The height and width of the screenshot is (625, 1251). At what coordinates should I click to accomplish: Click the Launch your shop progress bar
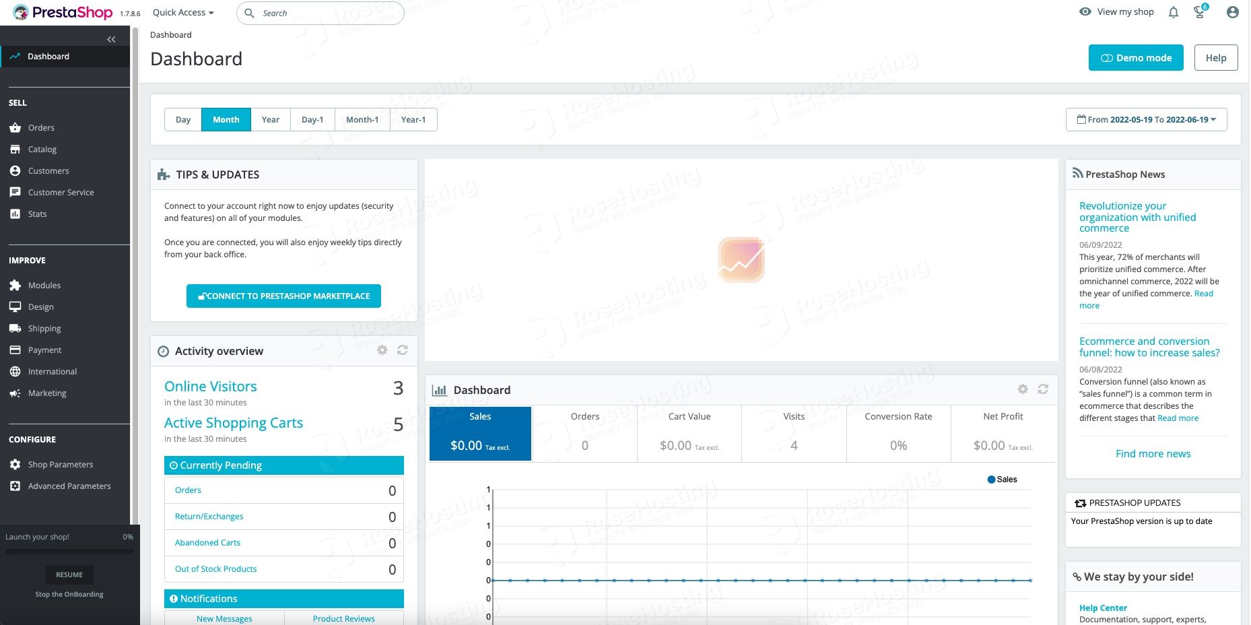pyautogui.click(x=69, y=551)
